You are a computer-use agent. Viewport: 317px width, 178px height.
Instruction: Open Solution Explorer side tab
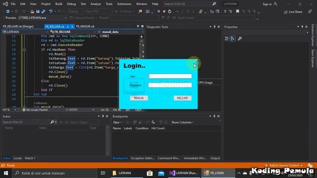(x=313, y=35)
